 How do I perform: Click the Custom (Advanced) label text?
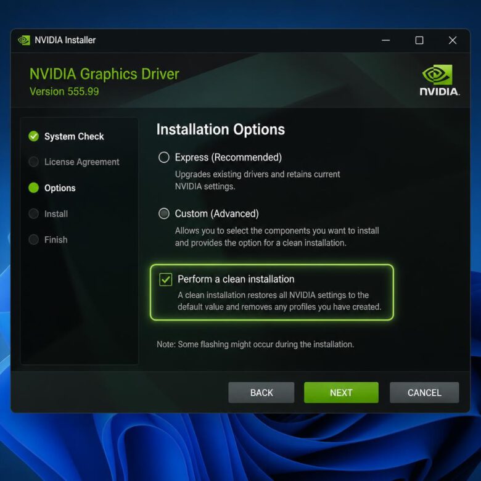point(216,213)
